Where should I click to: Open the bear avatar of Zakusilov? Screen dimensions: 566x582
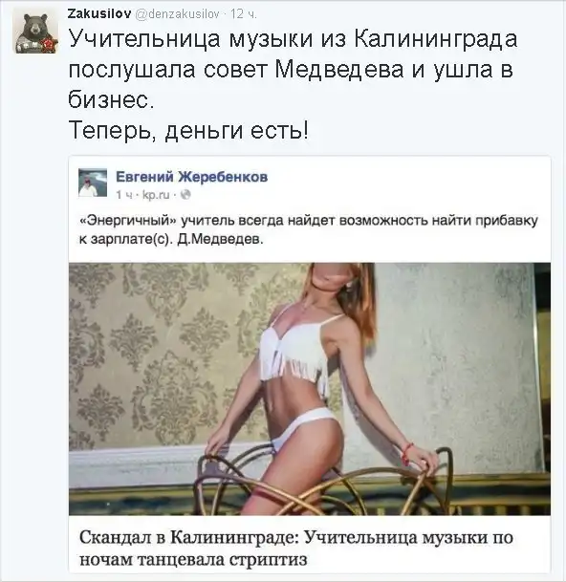(37, 32)
